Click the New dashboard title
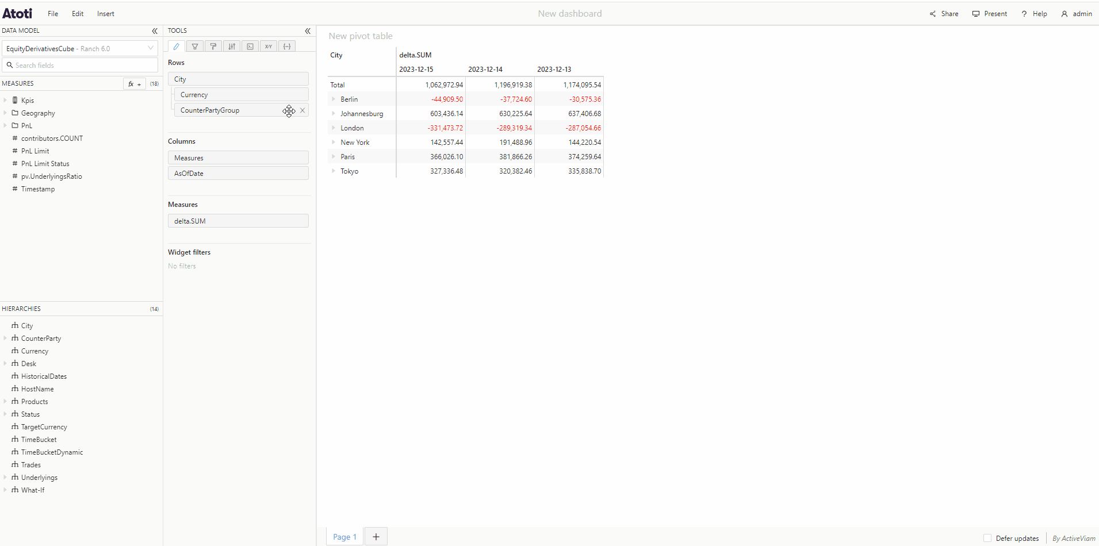Image resolution: width=1099 pixels, height=546 pixels. click(x=570, y=14)
